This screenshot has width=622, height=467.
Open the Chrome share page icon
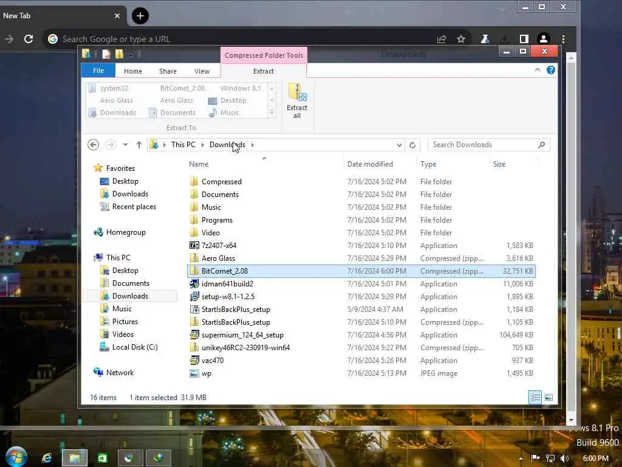point(442,39)
